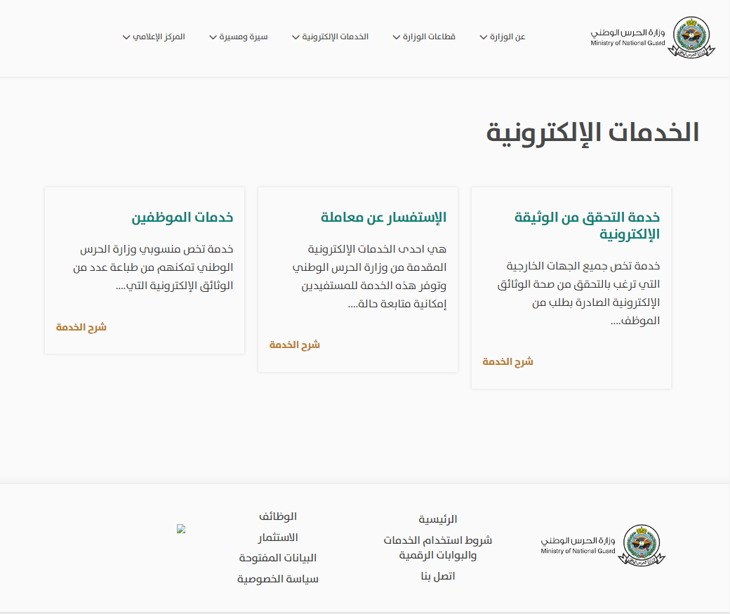Expand the الخدمات الإلكترونية menu chevron
Image resolution: width=730 pixels, height=614 pixels.
(x=296, y=37)
